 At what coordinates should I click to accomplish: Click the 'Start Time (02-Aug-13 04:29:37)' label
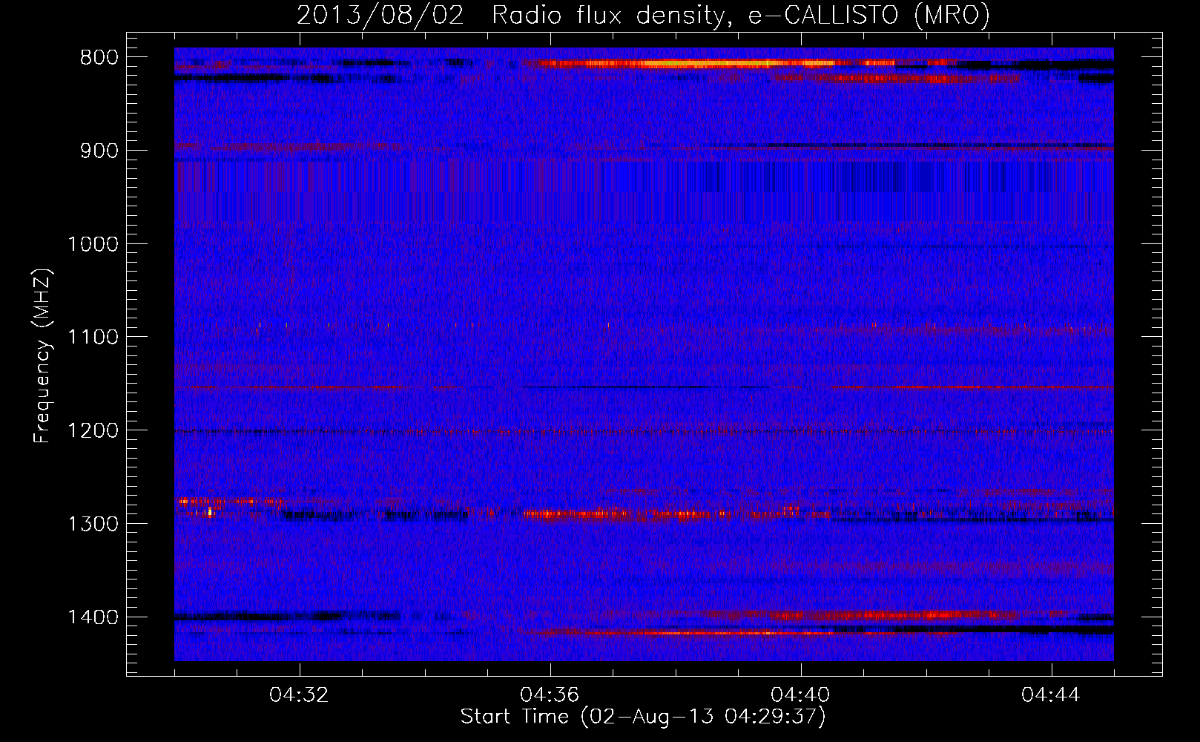643,717
